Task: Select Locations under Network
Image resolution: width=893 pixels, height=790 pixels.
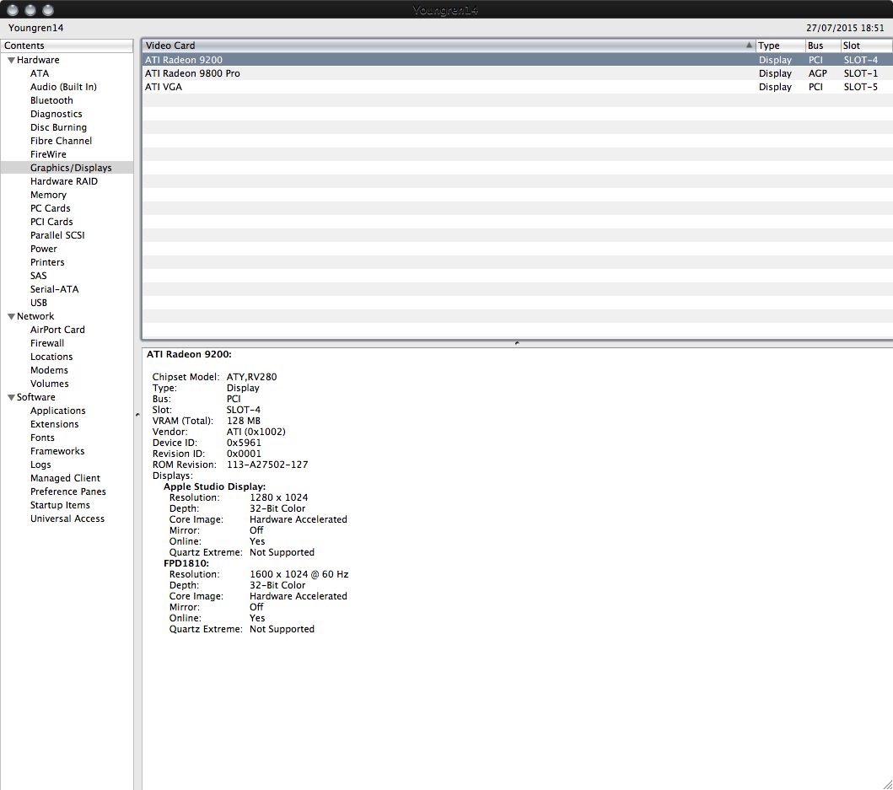Action: 51,357
